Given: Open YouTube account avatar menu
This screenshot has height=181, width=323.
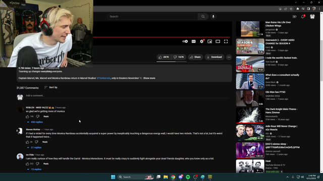Looking at the screenshot, I should point(312,17).
